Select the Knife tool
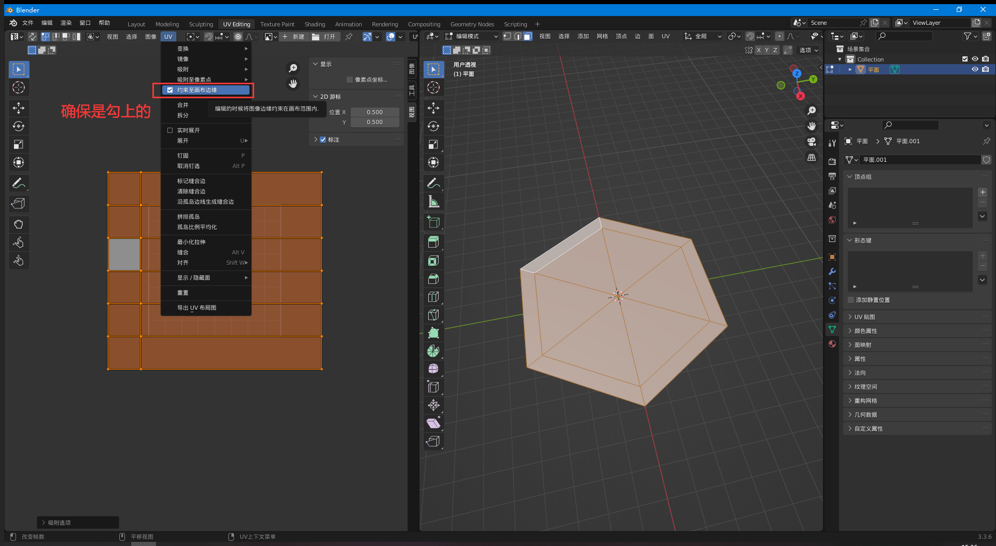996x546 pixels. 433,315
